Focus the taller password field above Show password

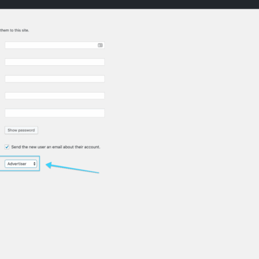click(55, 113)
